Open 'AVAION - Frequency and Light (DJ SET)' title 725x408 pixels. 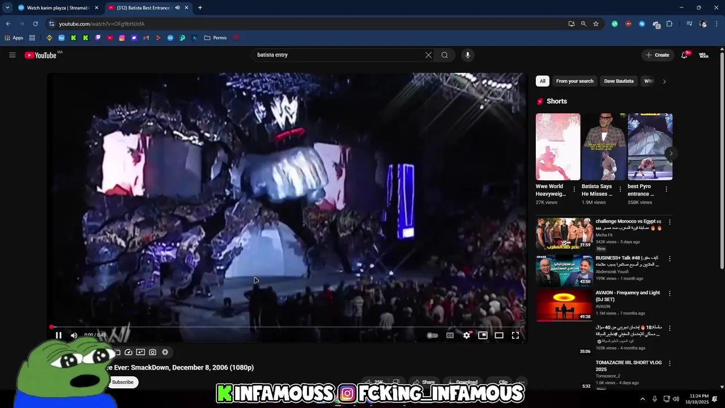[628, 296]
